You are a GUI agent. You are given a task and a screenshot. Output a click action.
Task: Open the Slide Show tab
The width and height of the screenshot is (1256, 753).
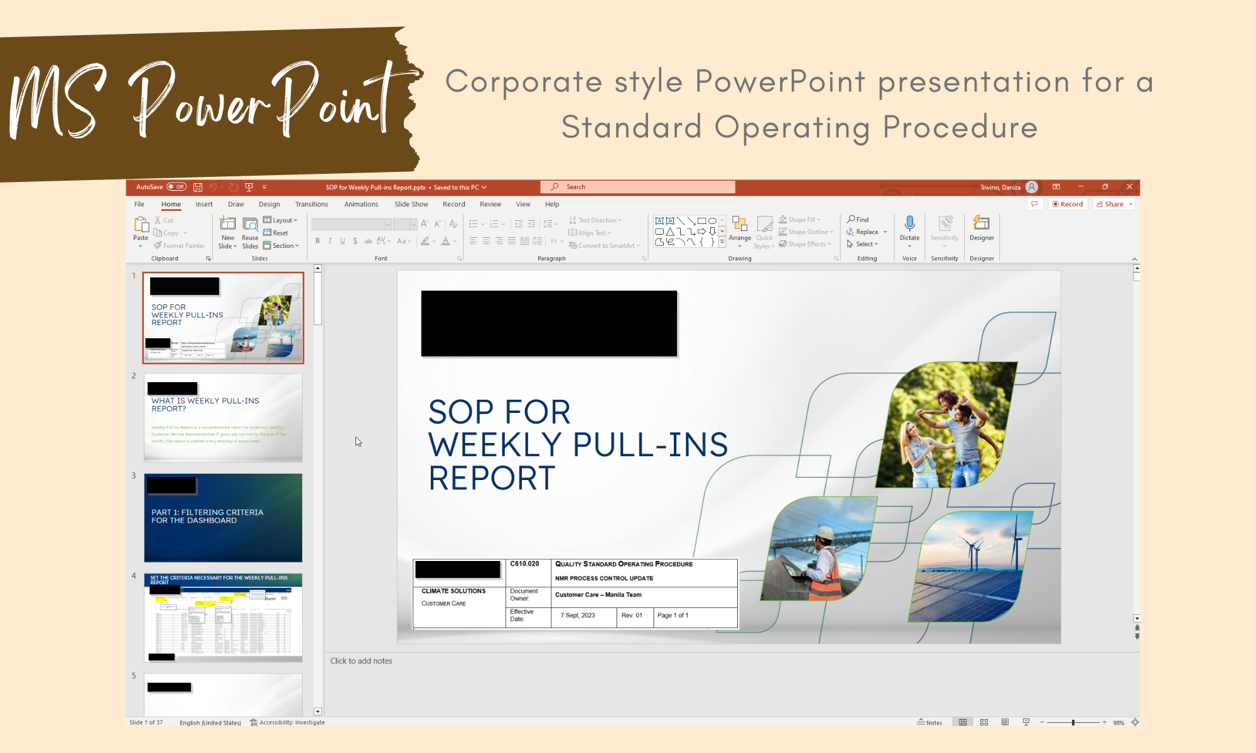(x=411, y=204)
